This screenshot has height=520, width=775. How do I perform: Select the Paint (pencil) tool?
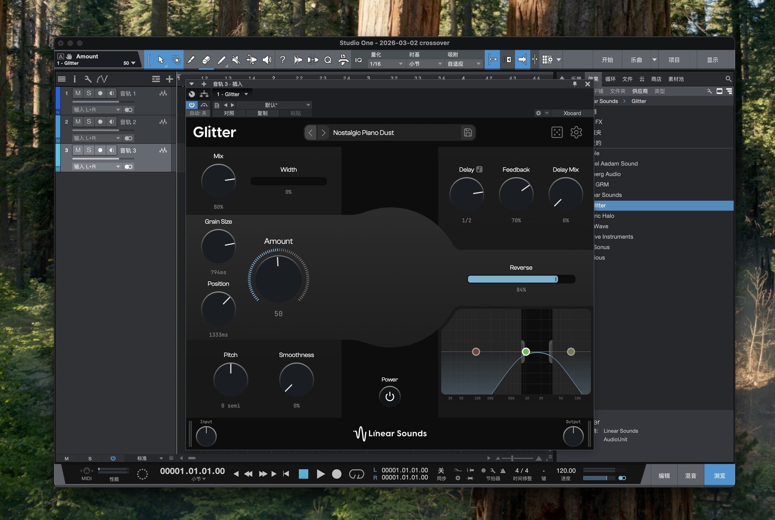[x=221, y=60]
